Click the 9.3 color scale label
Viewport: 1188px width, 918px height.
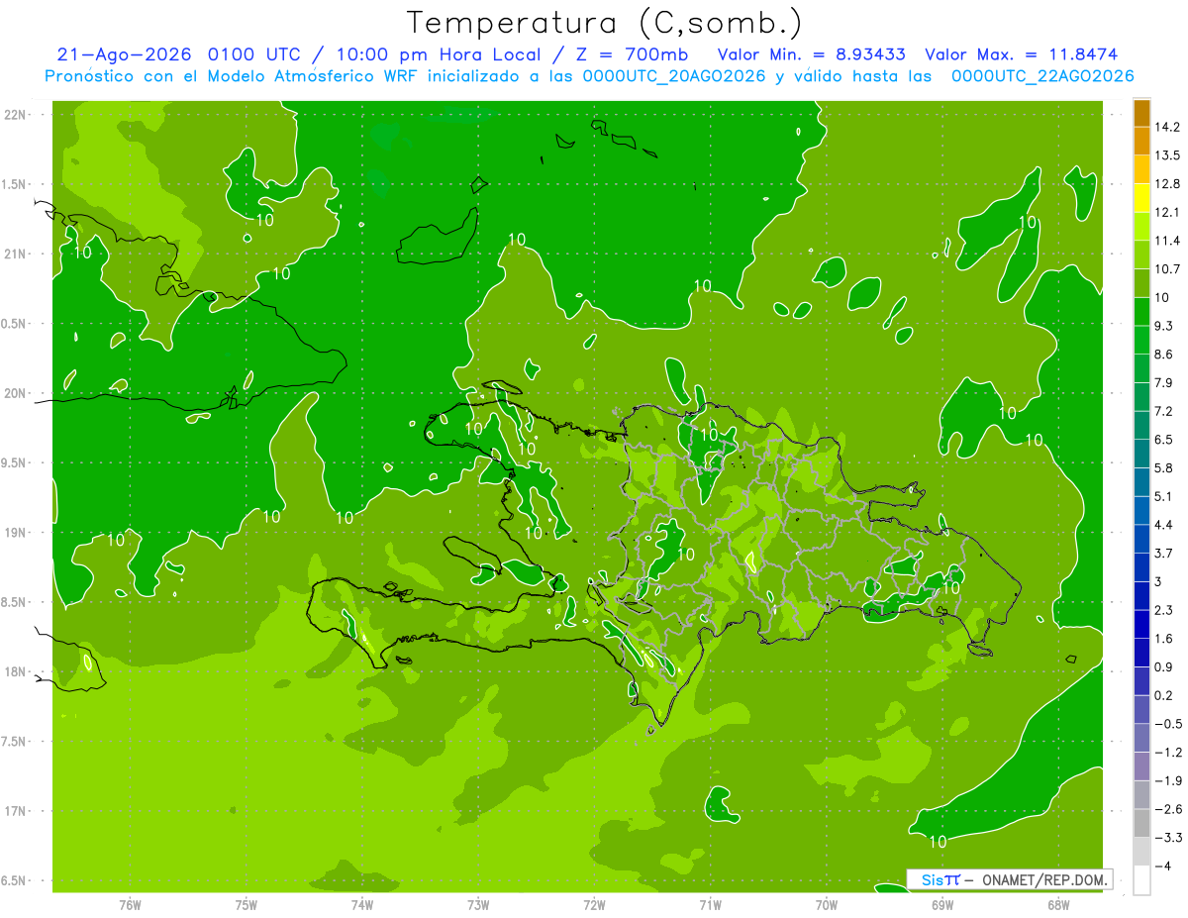coord(1164,326)
